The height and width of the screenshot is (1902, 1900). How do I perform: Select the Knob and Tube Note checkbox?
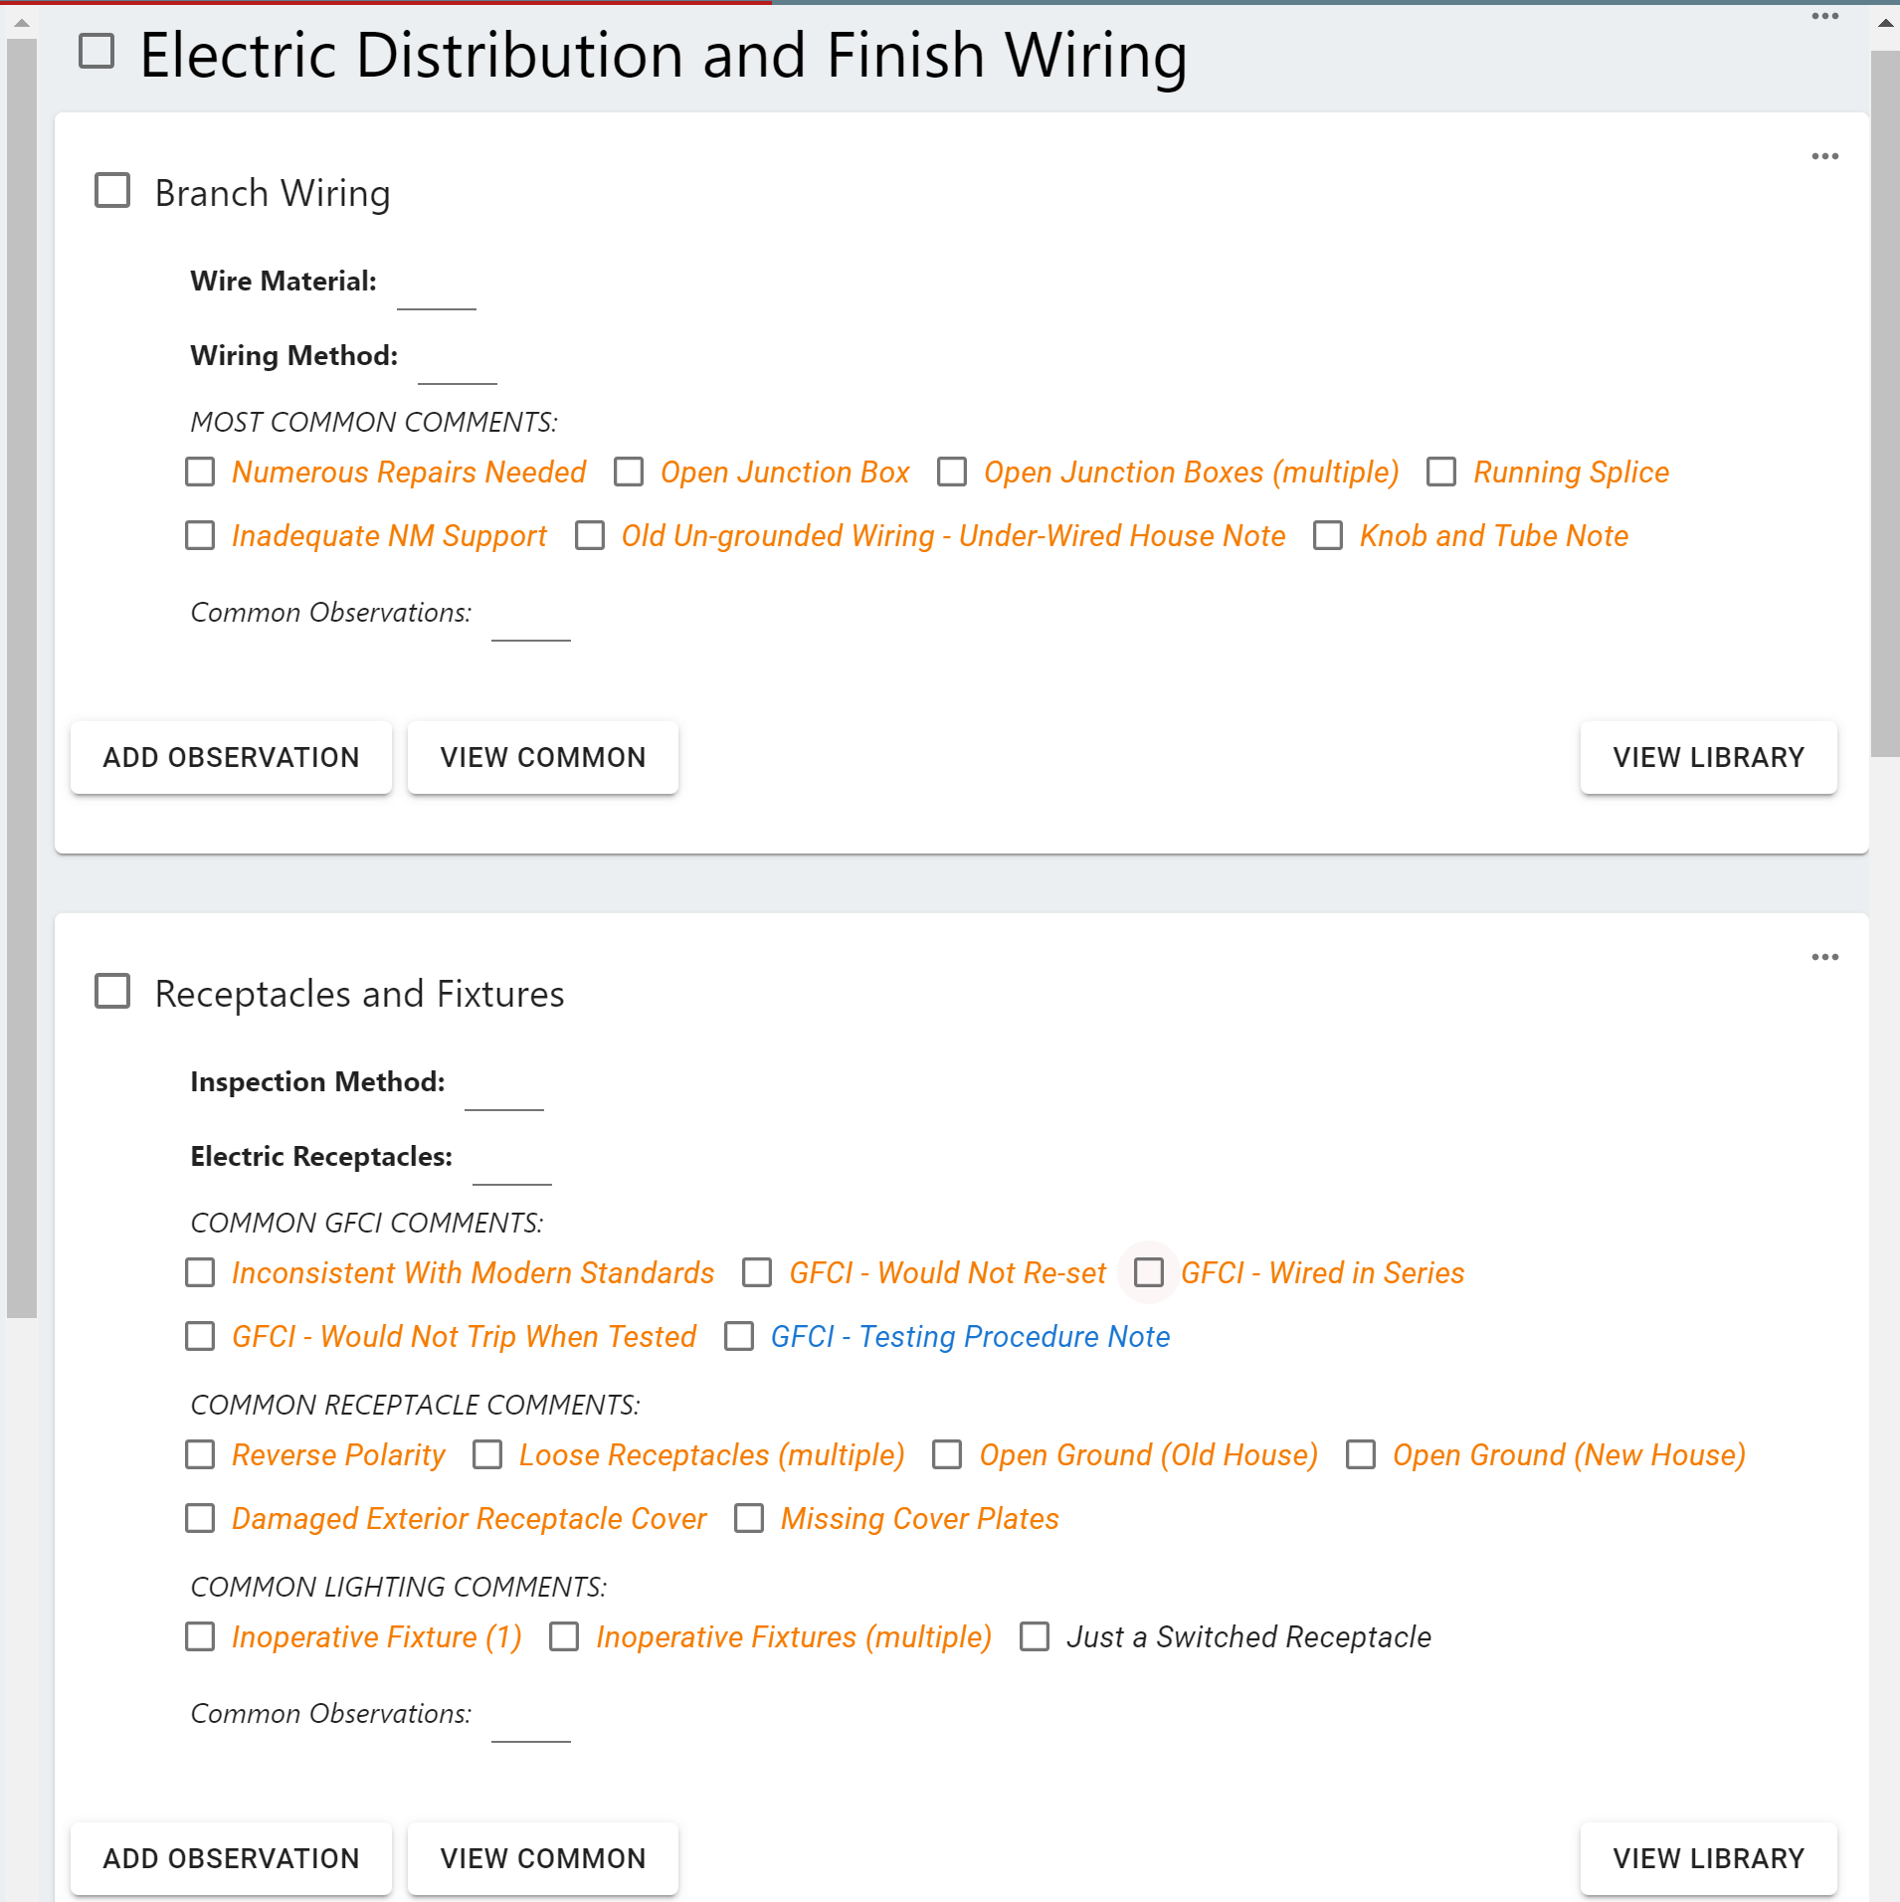tap(1328, 535)
